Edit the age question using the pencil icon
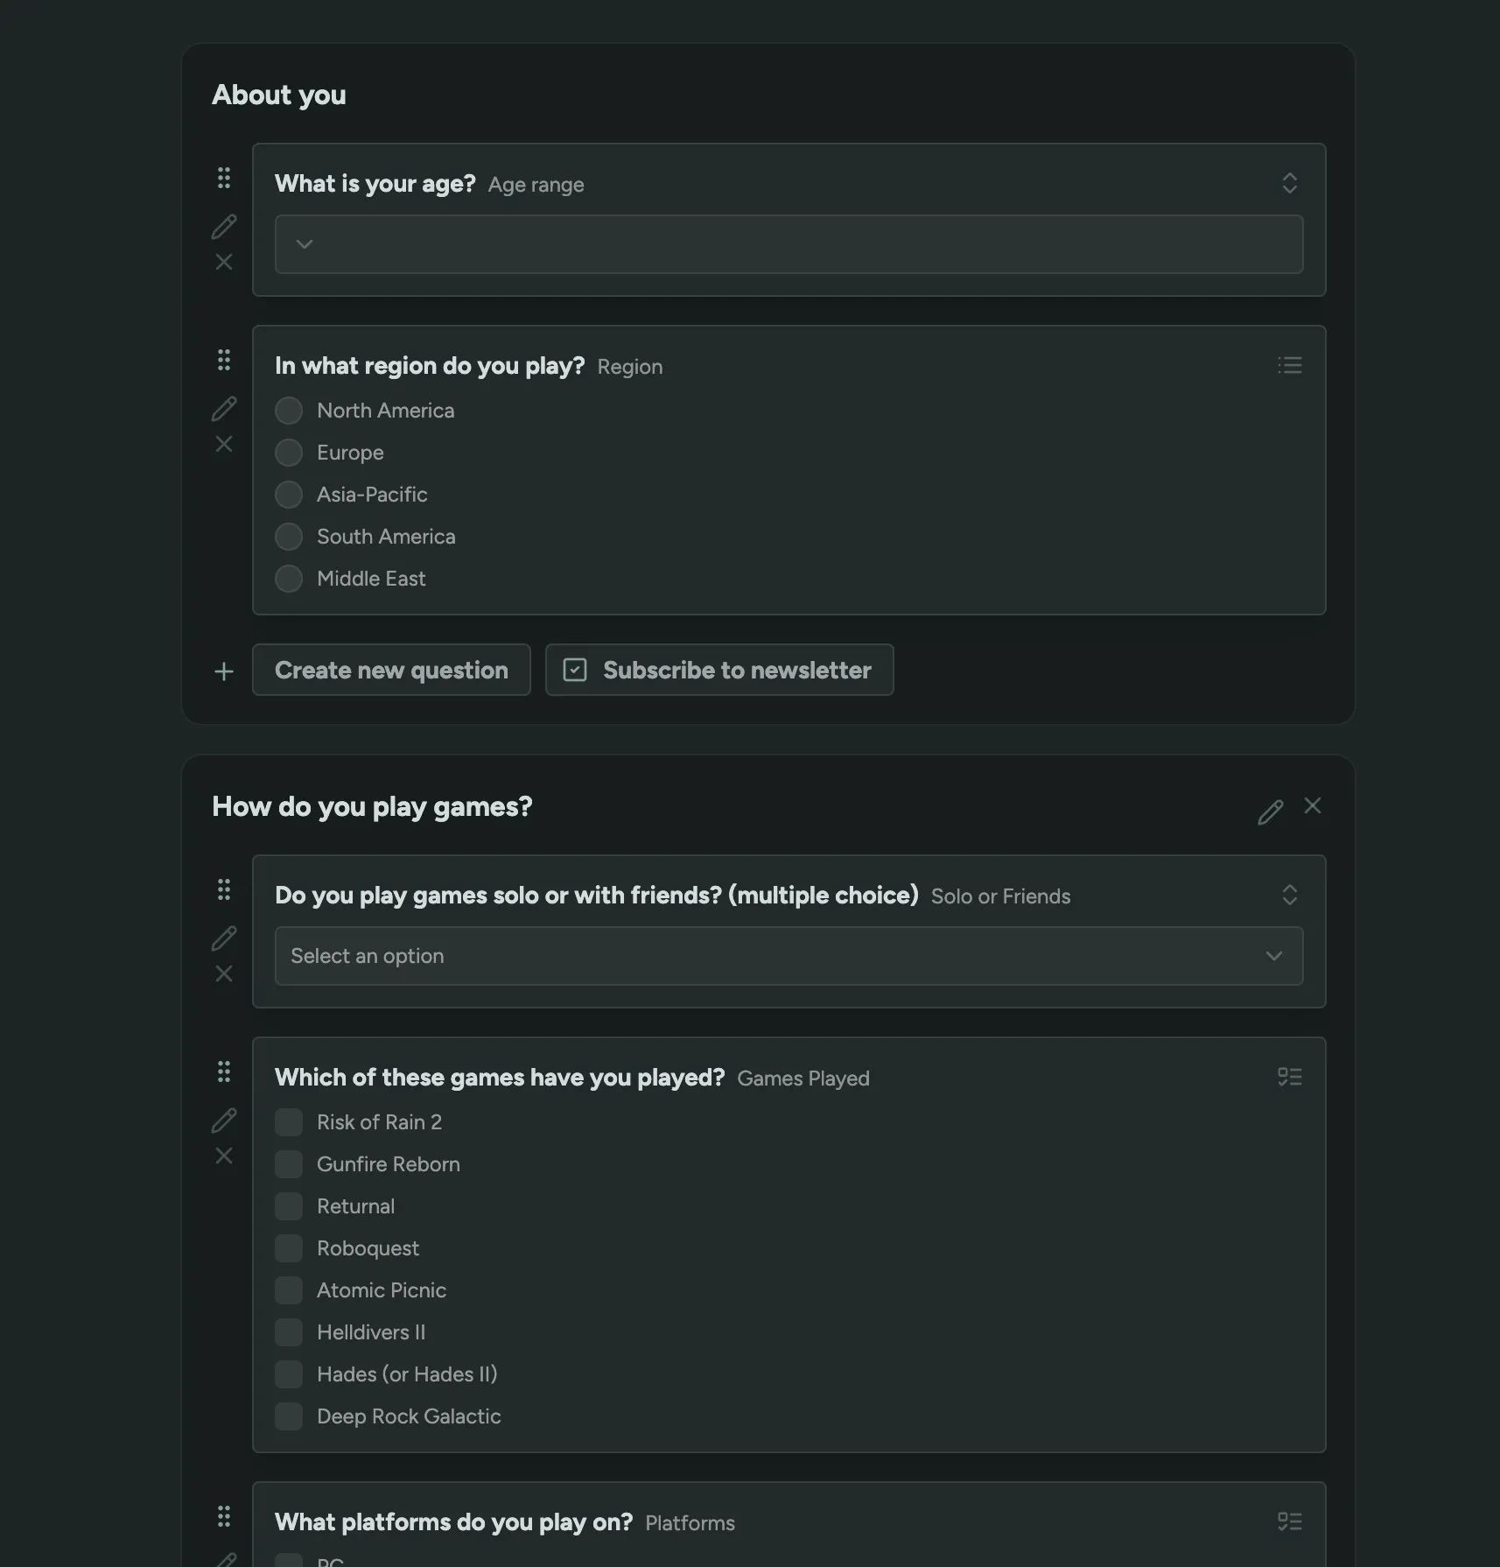The height and width of the screenshot is (1567, 1500). pyautogui.click(x=224, y=226)
